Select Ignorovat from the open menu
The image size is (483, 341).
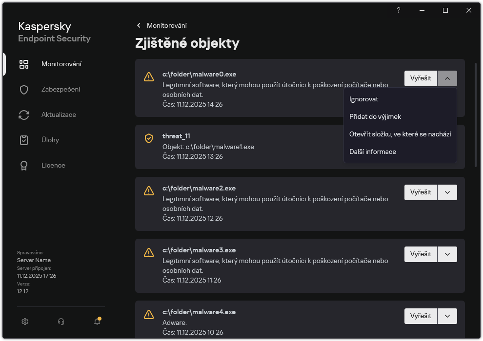(x=363, y=99)
